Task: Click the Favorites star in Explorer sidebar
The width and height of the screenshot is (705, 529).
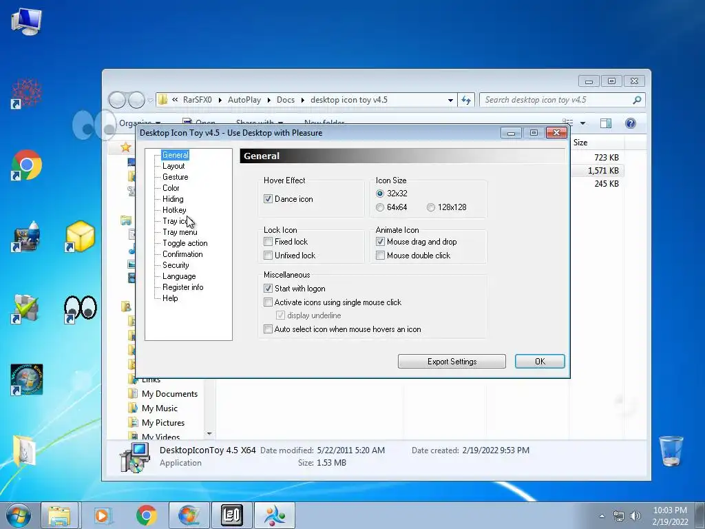Action: (125, 147)
